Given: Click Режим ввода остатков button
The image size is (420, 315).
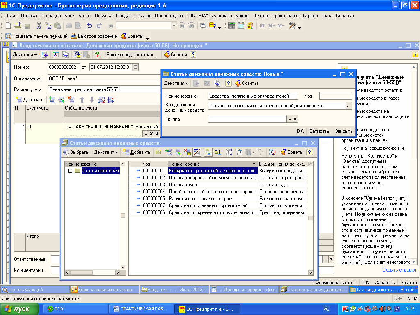Looking at the screenshot, I should coord(132,55).
